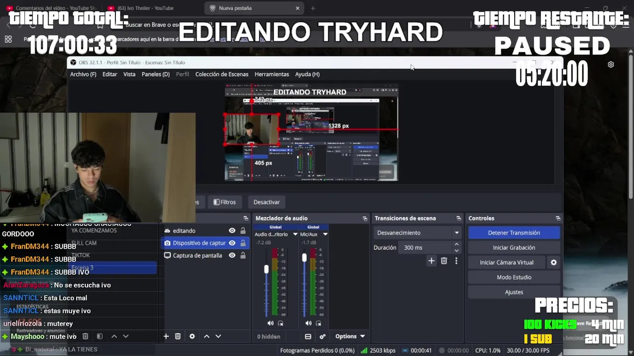
Task: Select the editando source row
Action: 205,230
